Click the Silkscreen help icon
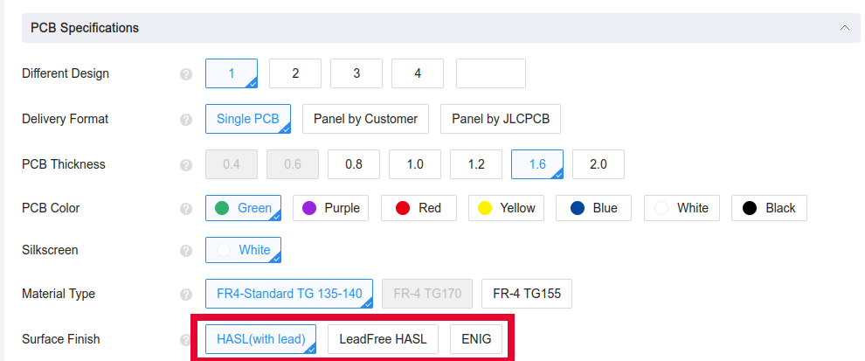 [186, 251]
